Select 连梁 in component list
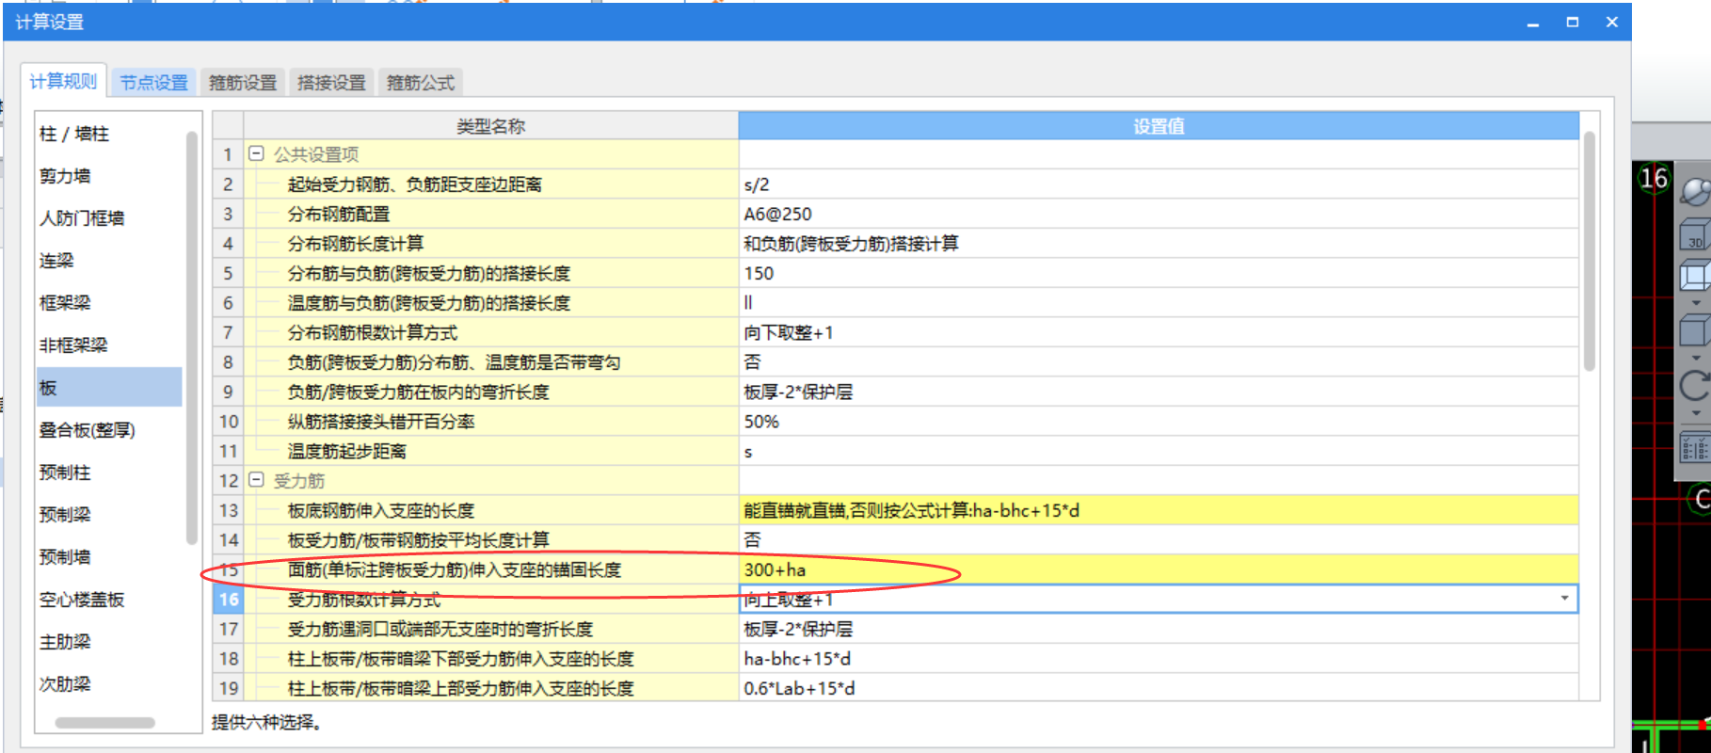The width and height of the screenshot is (1711, 753). tap(109, 261)
